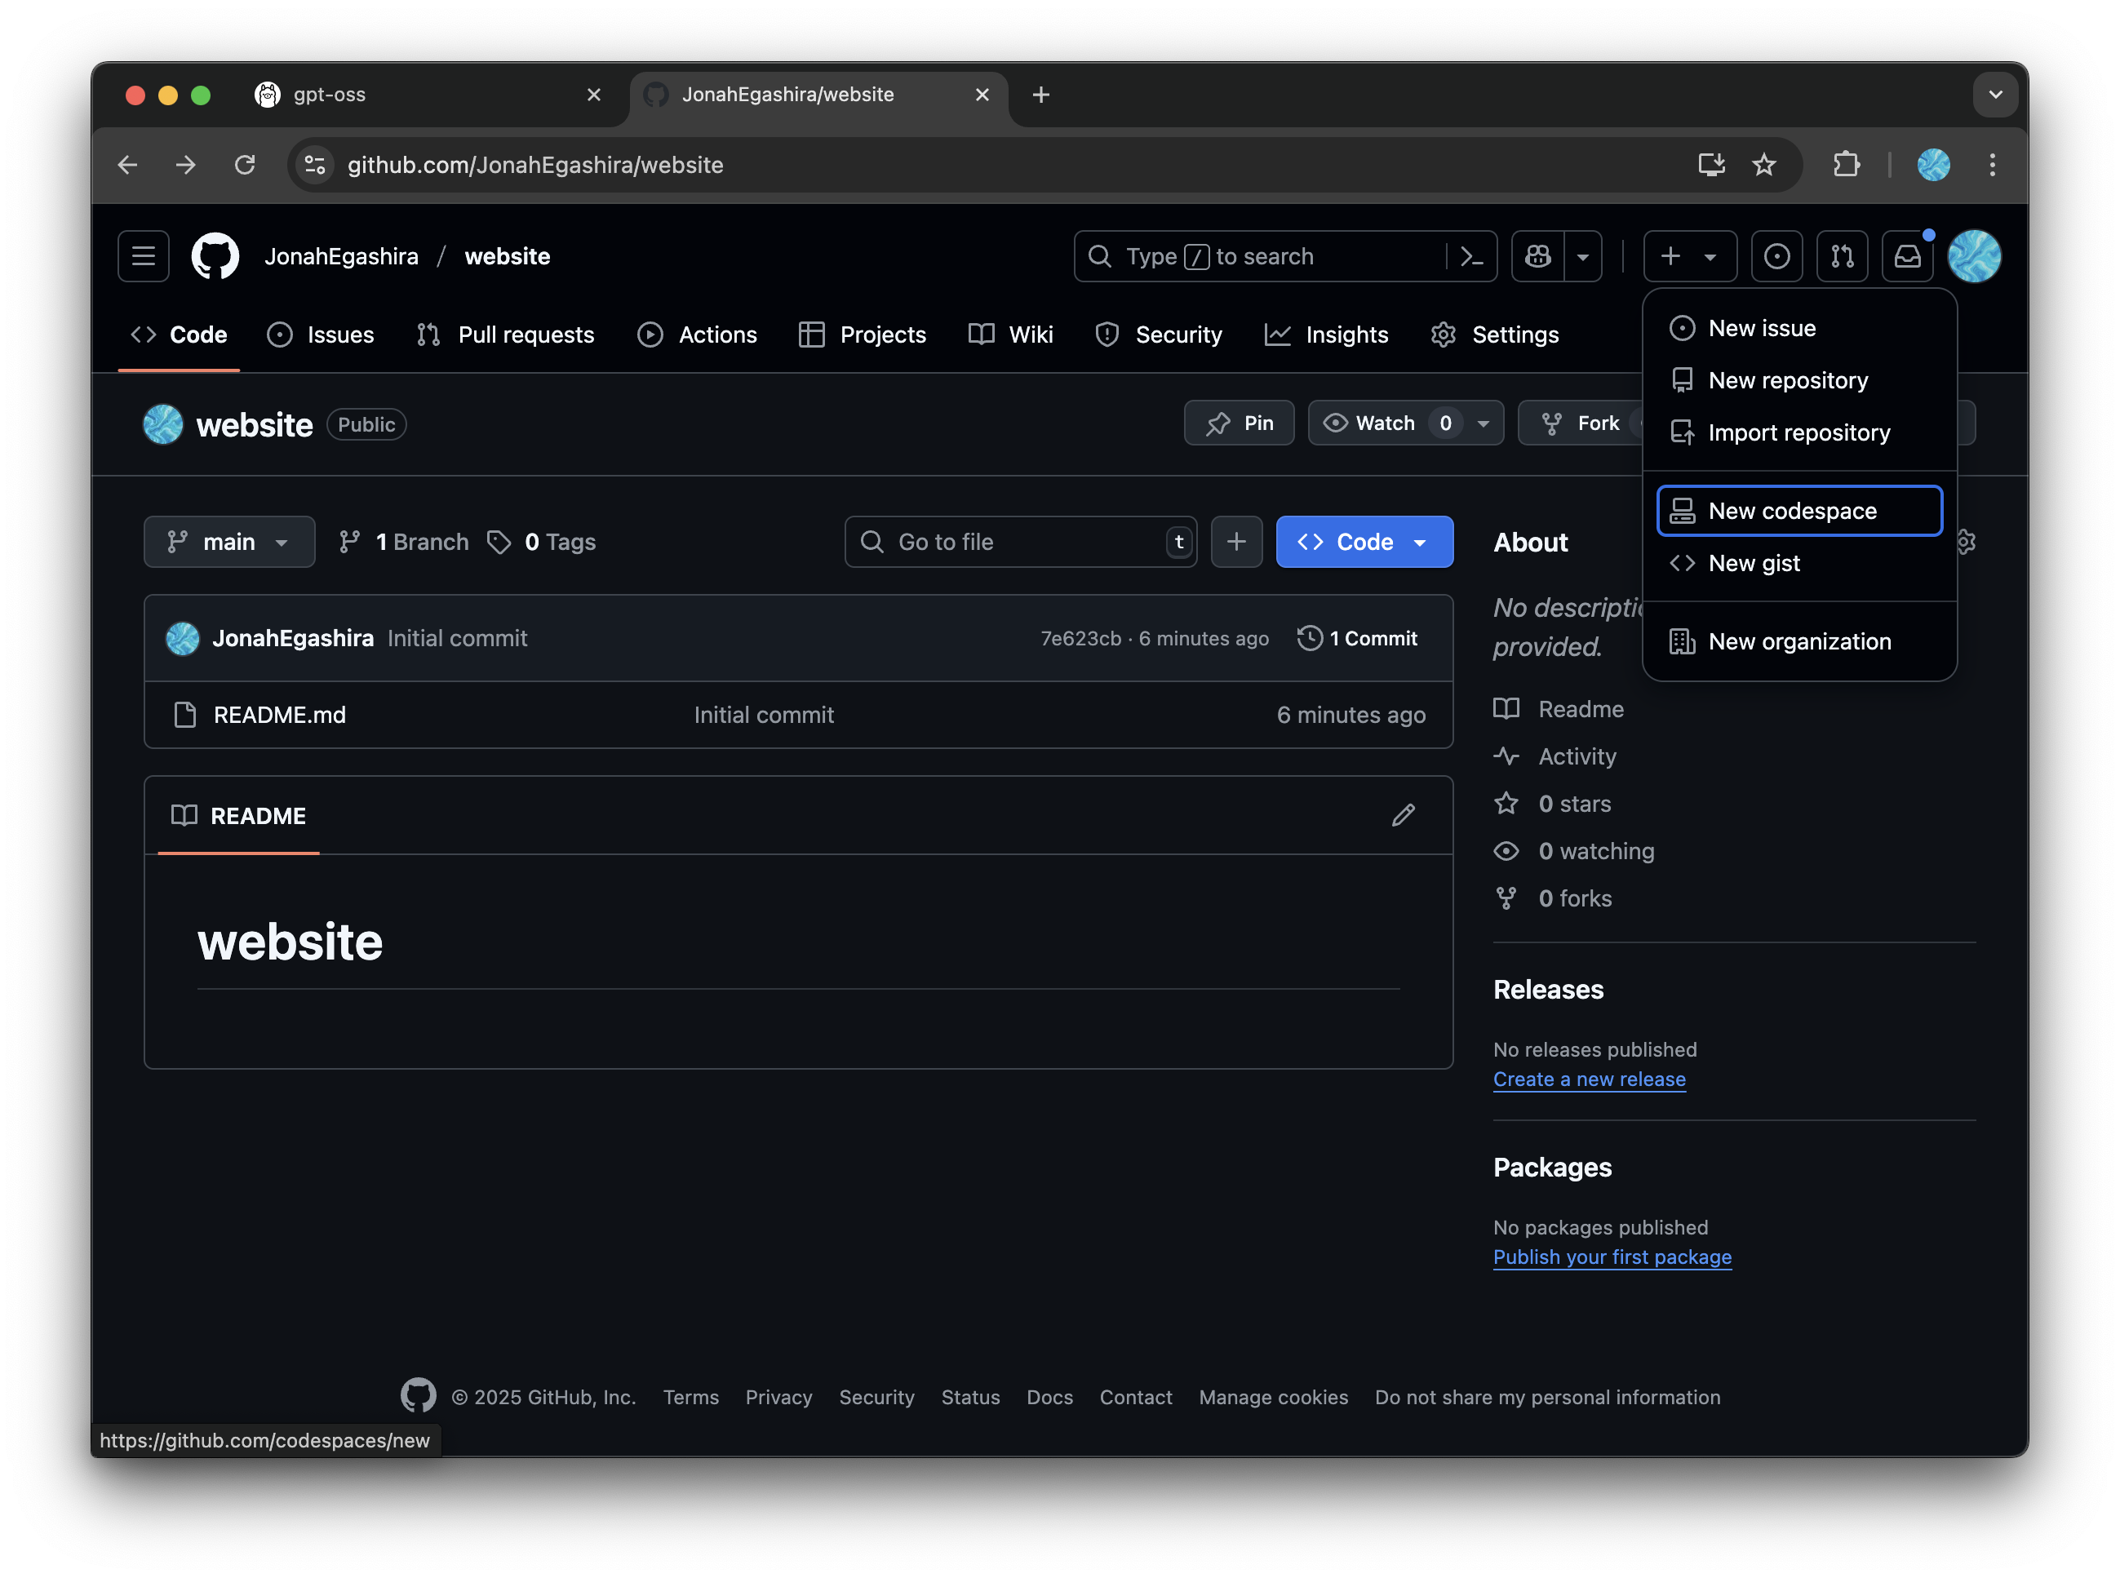
Task: Open your profile avatar picture
Action: tap(1974, 256)
